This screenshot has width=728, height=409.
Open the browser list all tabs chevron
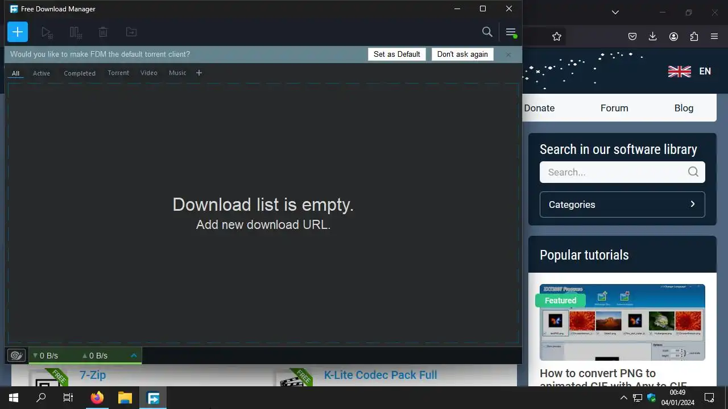615,12
